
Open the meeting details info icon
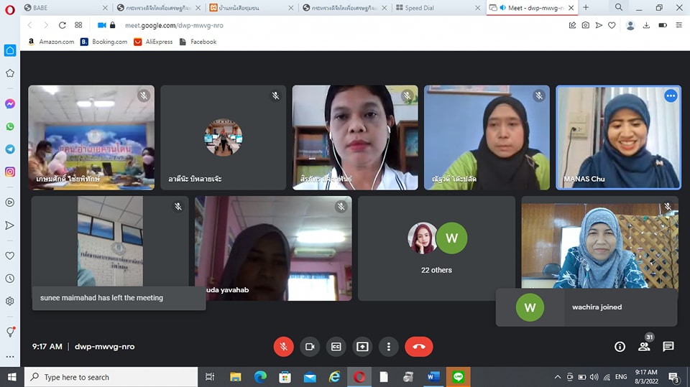click(620, 347)
